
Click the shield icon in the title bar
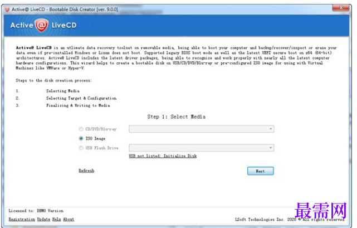(x=7, y=9)
